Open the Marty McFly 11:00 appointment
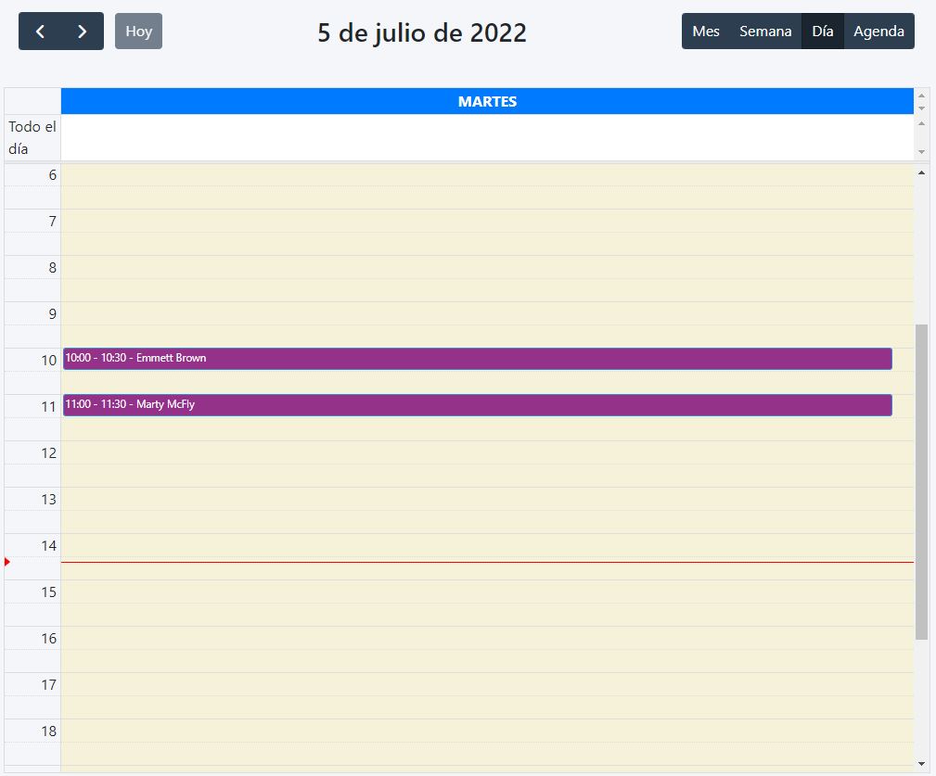 [477, 405]
